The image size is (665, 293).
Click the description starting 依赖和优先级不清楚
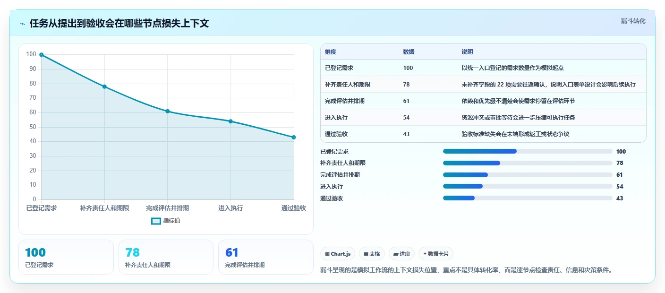[x=518, y=101]
